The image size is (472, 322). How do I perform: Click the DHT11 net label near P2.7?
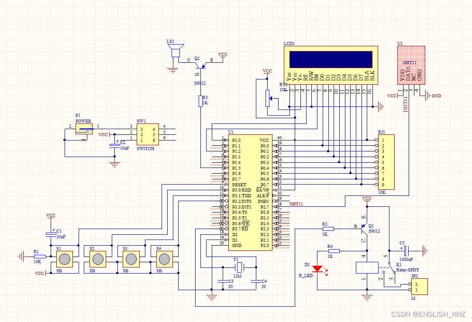click(296, 204)
